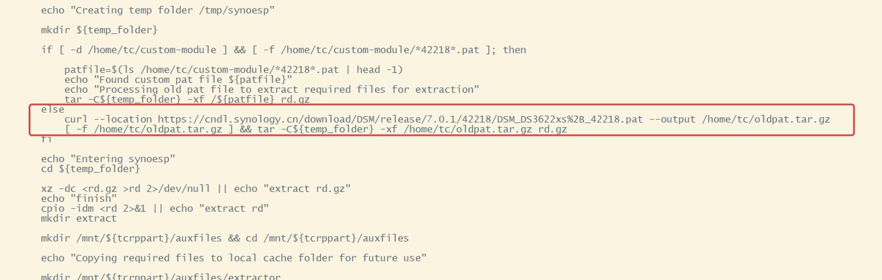Click the 'Copying required files to local cache' line
Viewport: 882px width, 280px height.
pos(234,258)
